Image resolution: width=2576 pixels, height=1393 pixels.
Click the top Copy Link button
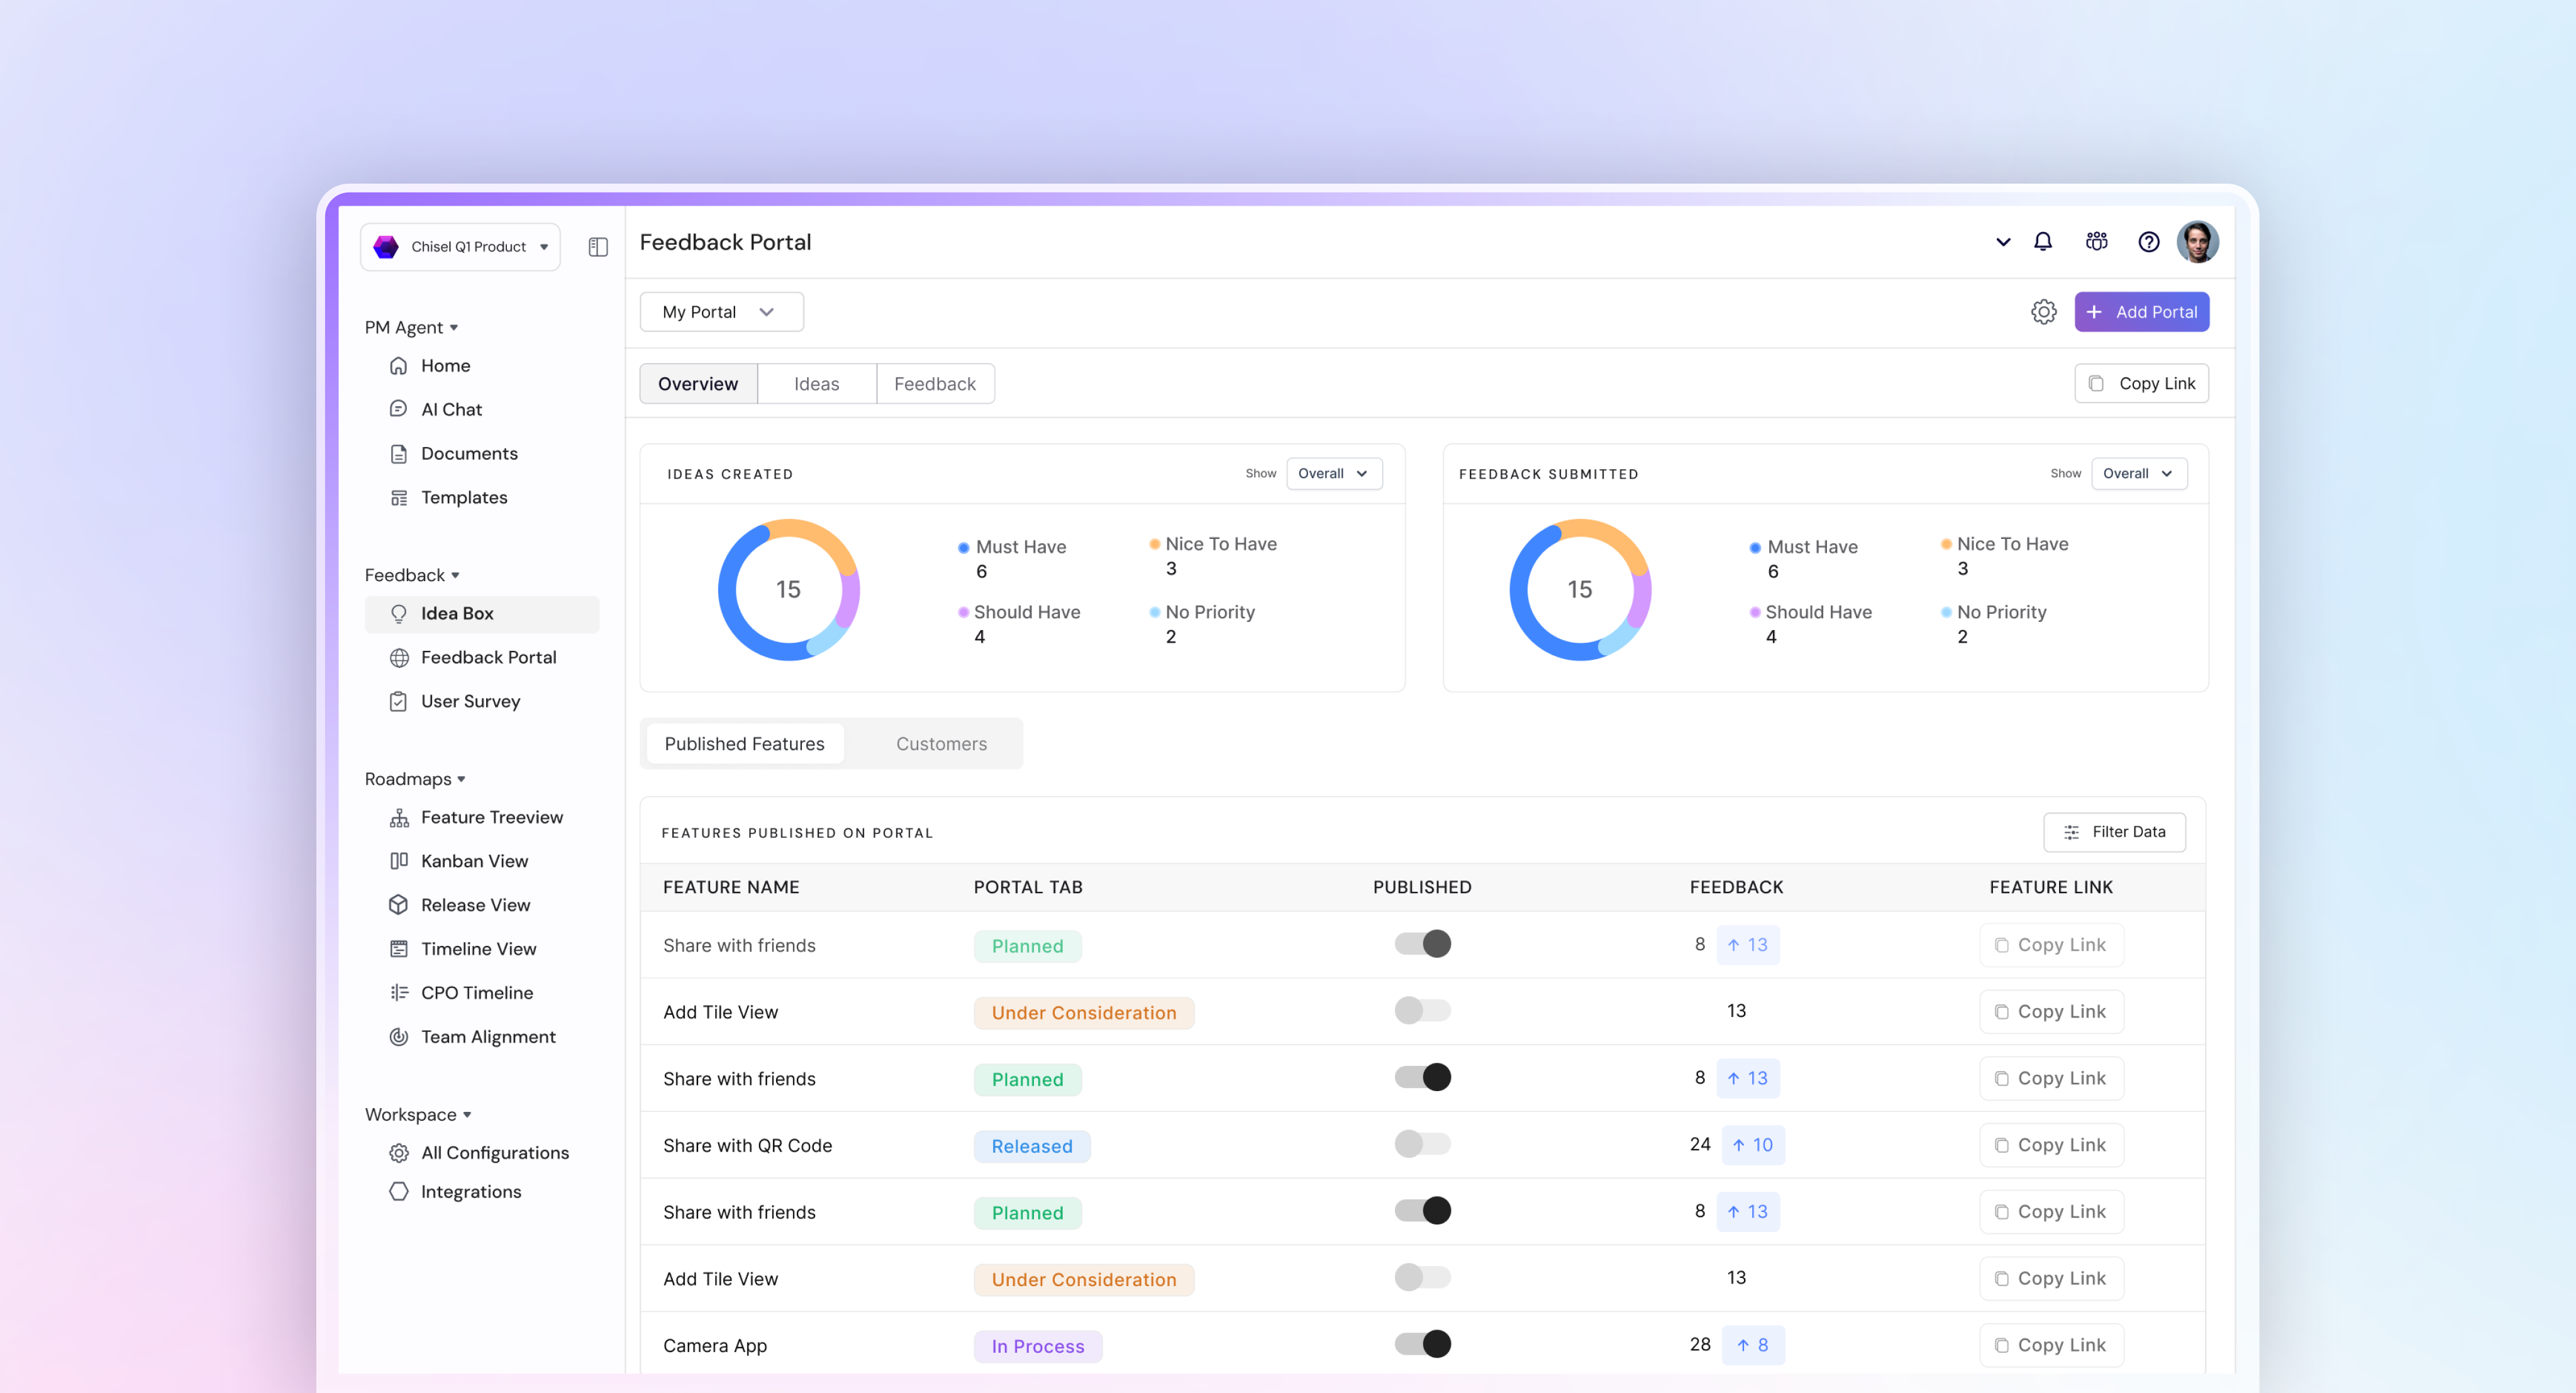coord(2141,384)
